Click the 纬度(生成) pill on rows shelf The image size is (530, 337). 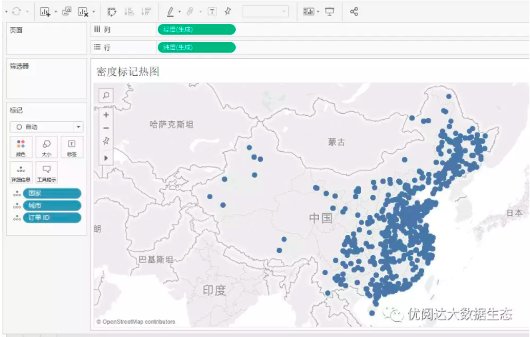pyautogui.click(x=196, y=47)
